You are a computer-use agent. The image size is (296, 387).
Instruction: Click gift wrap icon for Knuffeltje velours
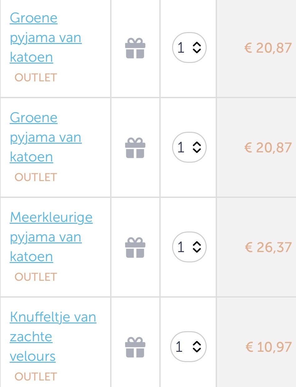click(x=135, y=347)
